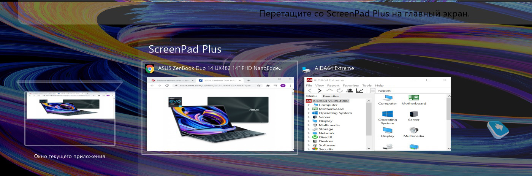Expand the Network node in AIDA64 tree
Screen dimensions: 532x176
click(309, 133)
